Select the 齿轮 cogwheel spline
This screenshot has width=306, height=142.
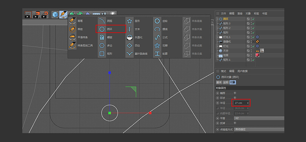(x=157, y=21)
